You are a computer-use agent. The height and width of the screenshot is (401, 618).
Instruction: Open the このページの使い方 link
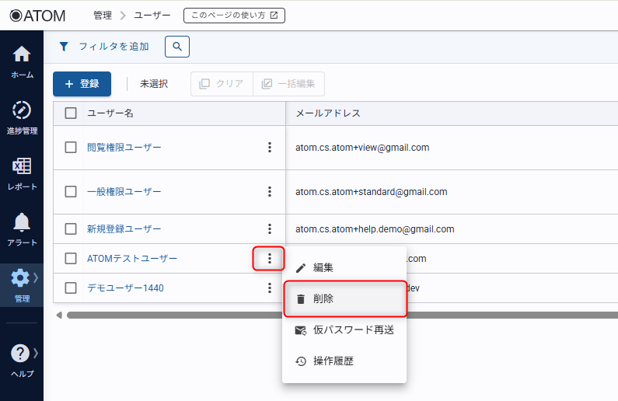(234, 15)
